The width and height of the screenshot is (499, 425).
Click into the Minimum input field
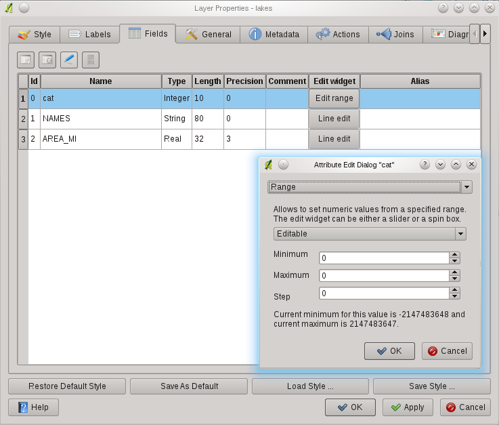click(x=384, y=258)
